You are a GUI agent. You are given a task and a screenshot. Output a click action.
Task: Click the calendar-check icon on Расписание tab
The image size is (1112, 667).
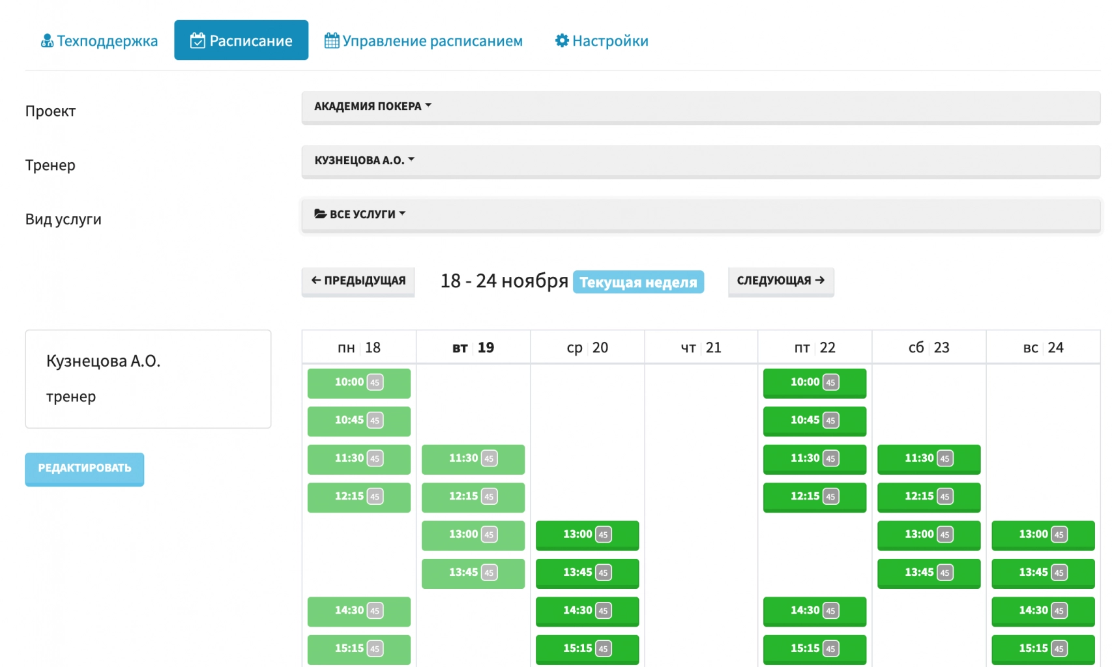[x=198, y=41]
